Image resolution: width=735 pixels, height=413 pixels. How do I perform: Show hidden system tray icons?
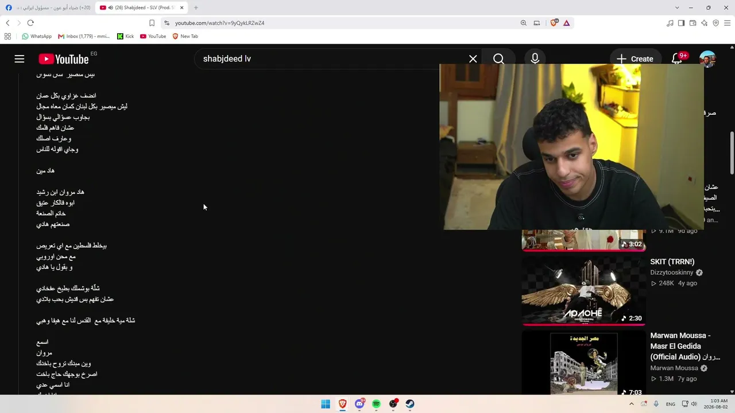click(632, 404)
